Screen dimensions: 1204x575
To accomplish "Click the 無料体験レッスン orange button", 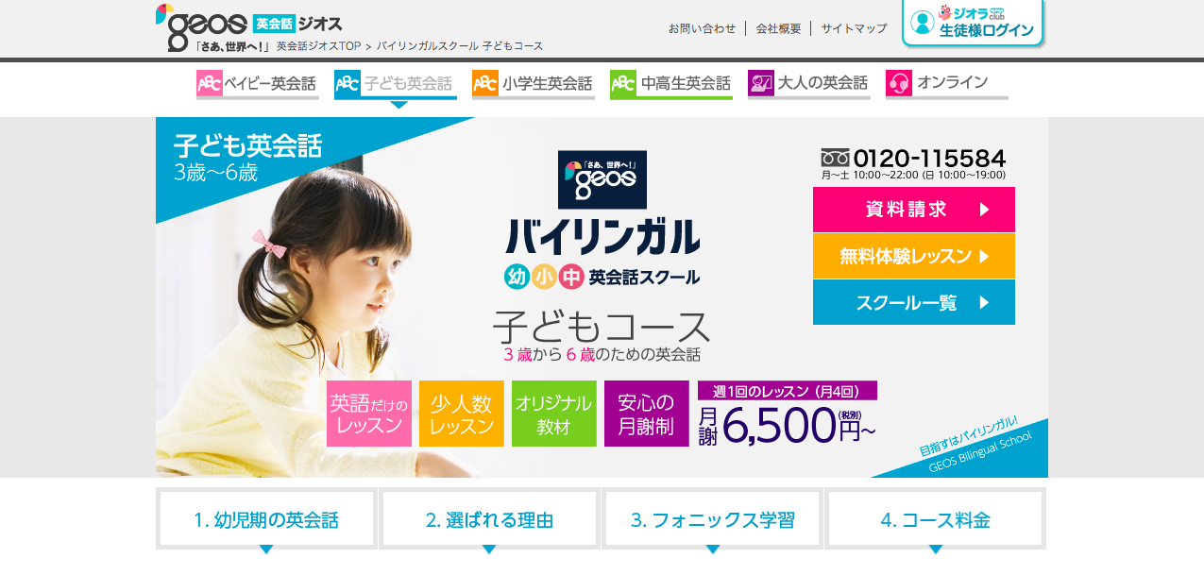I will tap(913, 256).
